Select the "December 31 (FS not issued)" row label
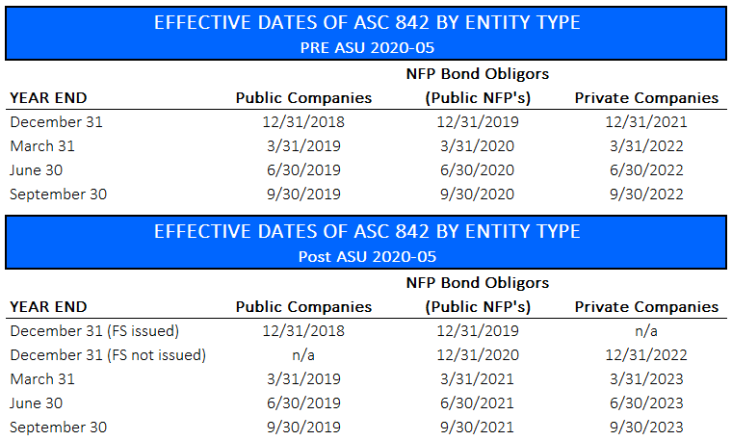 tap(108, 354)
